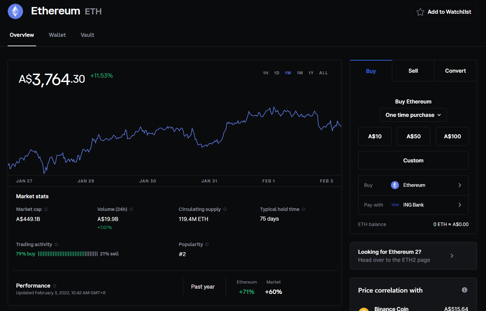486x311 pixels.
Task: Click the 79% buy label
Action: [25, 254]
